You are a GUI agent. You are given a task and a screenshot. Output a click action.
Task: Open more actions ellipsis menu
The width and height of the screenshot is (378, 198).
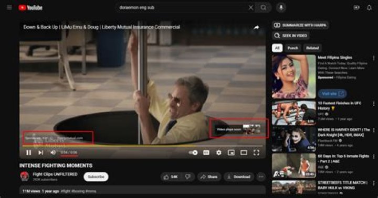click(x=261, y=177)
